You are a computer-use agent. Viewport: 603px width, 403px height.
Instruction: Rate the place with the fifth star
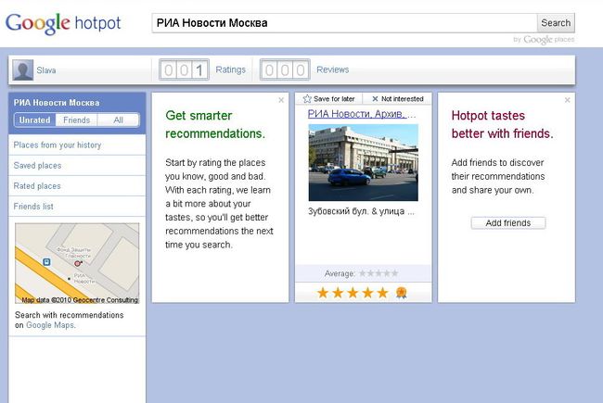382,293
